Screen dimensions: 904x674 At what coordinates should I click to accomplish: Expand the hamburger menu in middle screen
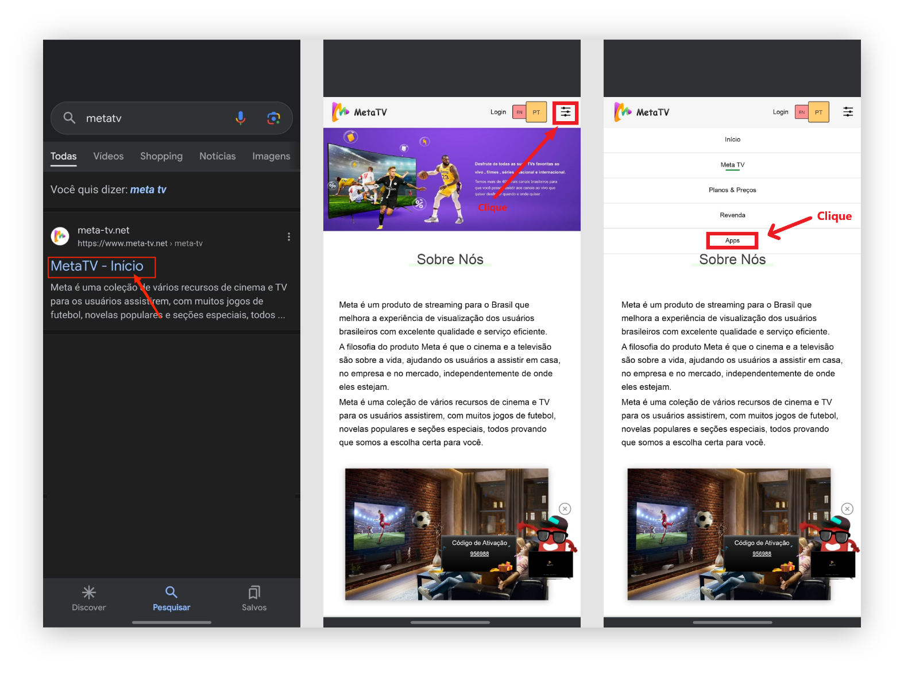566,113
